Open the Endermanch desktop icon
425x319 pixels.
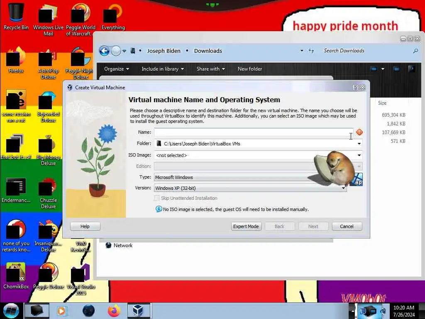pos(16,189)
